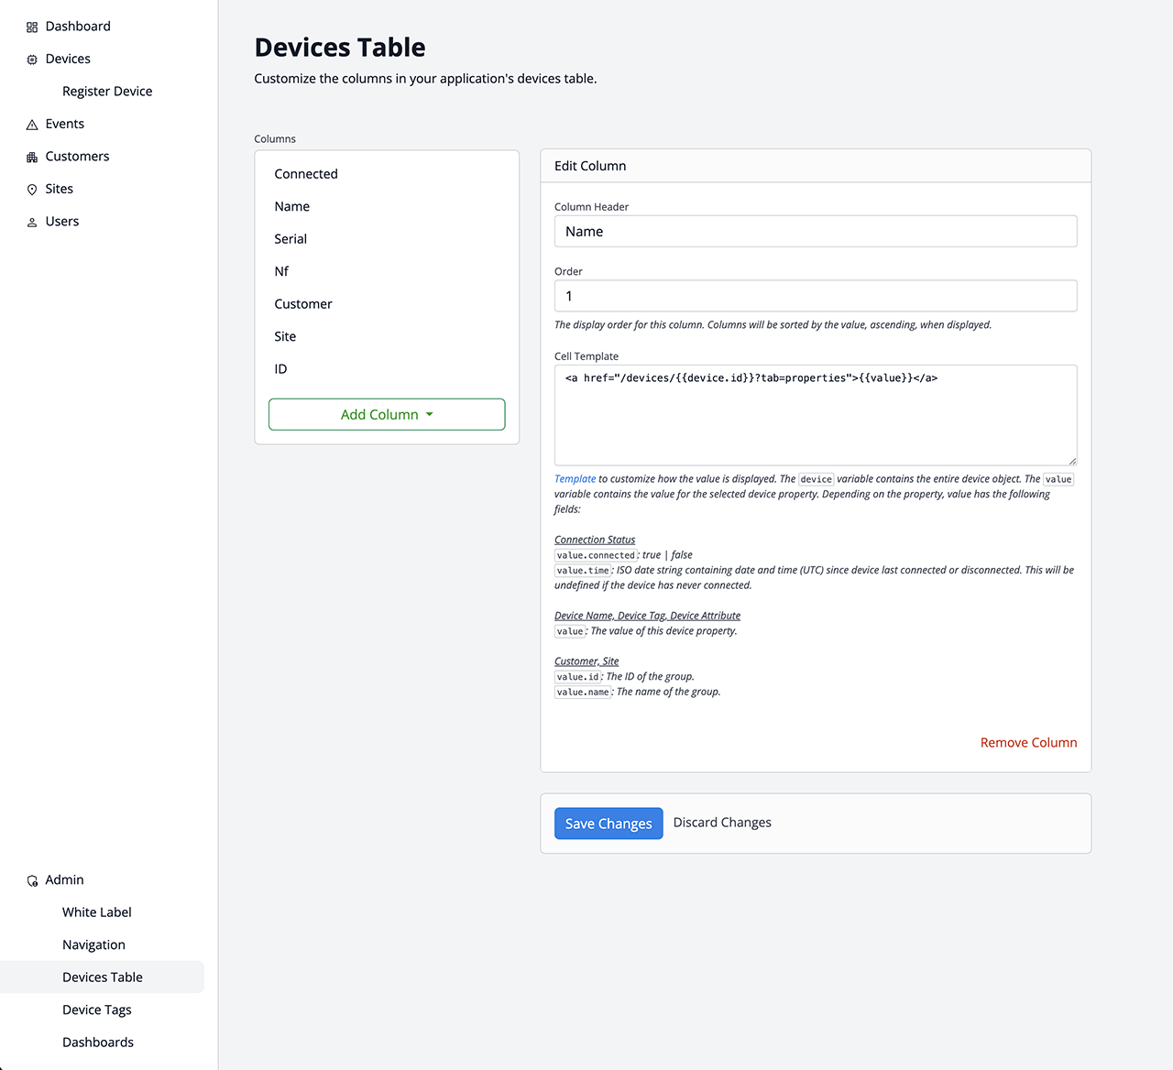Image resolution: width=1173 pixels, height=1070 pixels.
Task: Open the Navigation admin page
Action: point(93,944)
